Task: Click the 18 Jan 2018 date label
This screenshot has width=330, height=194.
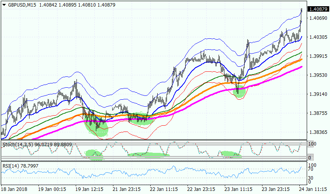Action: [14, 189]
